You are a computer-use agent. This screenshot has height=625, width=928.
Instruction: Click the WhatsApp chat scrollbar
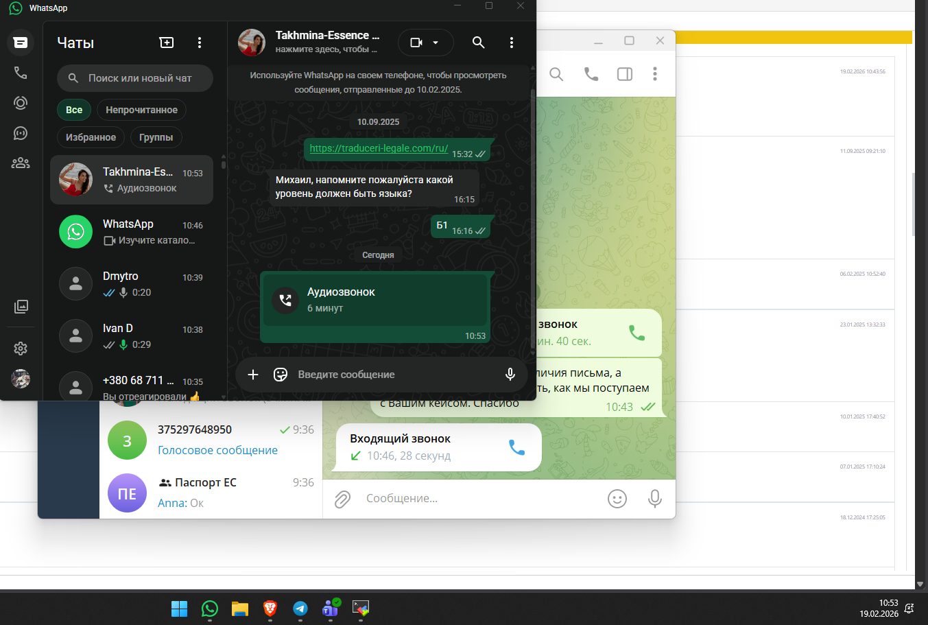pos(533,220)
